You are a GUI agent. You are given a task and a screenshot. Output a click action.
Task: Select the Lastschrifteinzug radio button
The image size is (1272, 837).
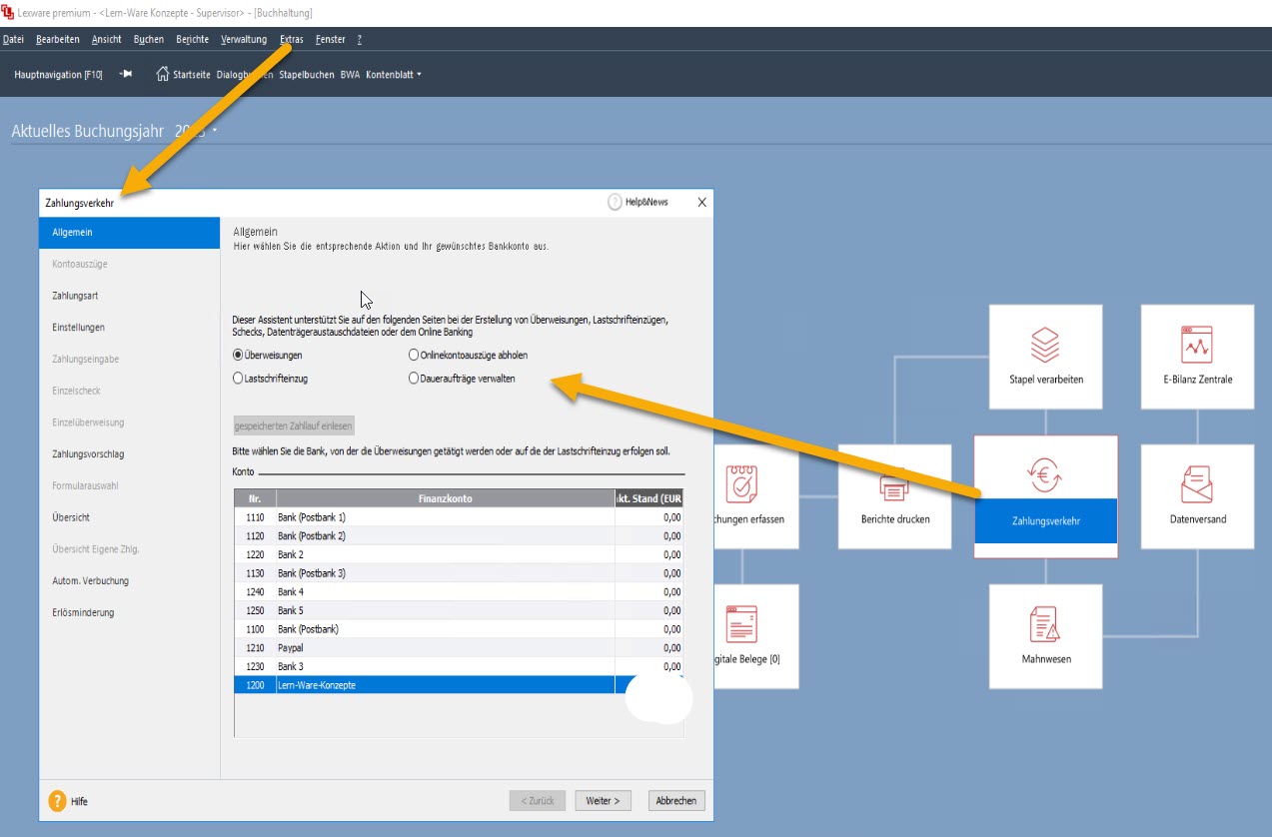point(238,379)
